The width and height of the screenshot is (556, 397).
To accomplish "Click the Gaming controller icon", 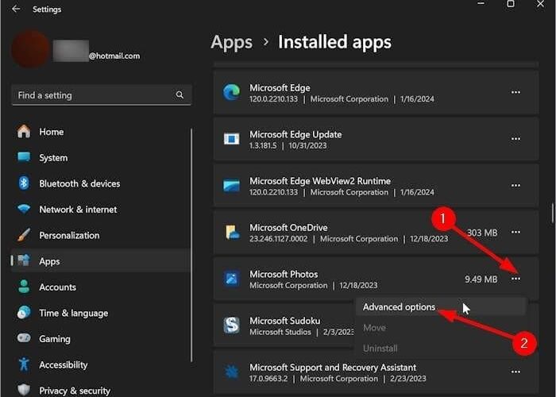I will [x=24, y=337].
